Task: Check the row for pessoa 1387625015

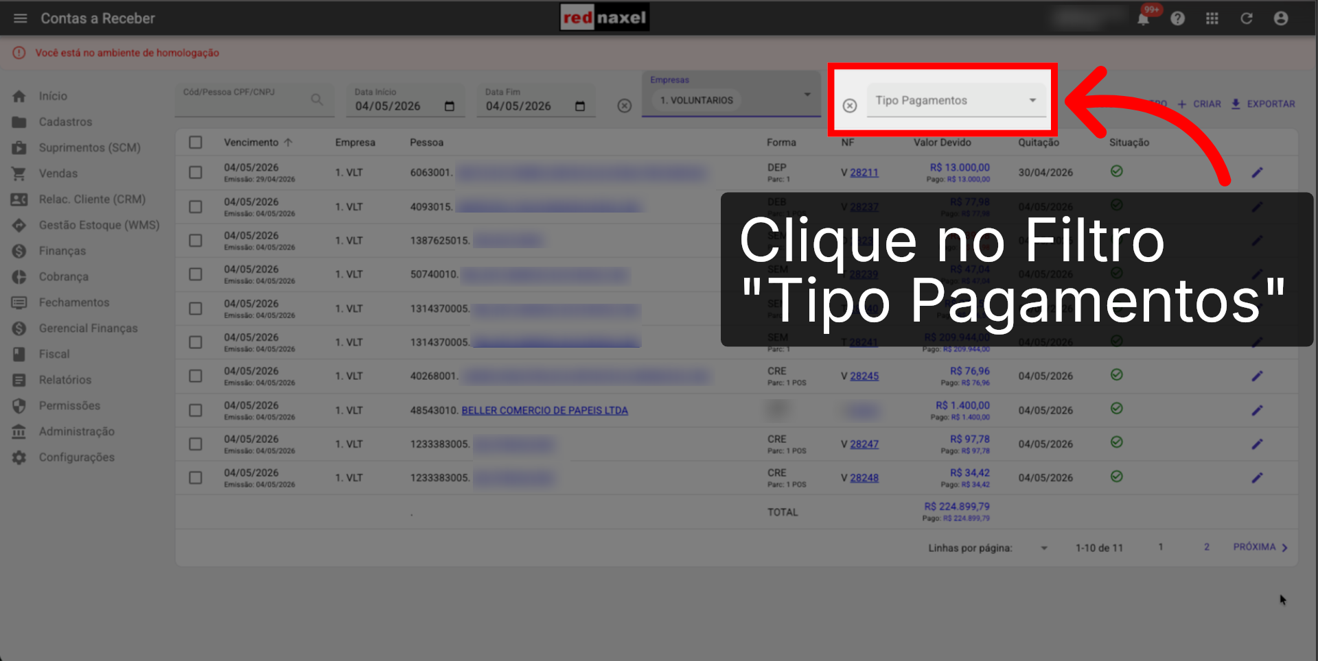Action: click(196, 241)
